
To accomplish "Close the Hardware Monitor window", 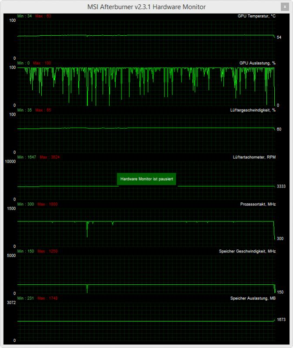I will coord(285,7).
